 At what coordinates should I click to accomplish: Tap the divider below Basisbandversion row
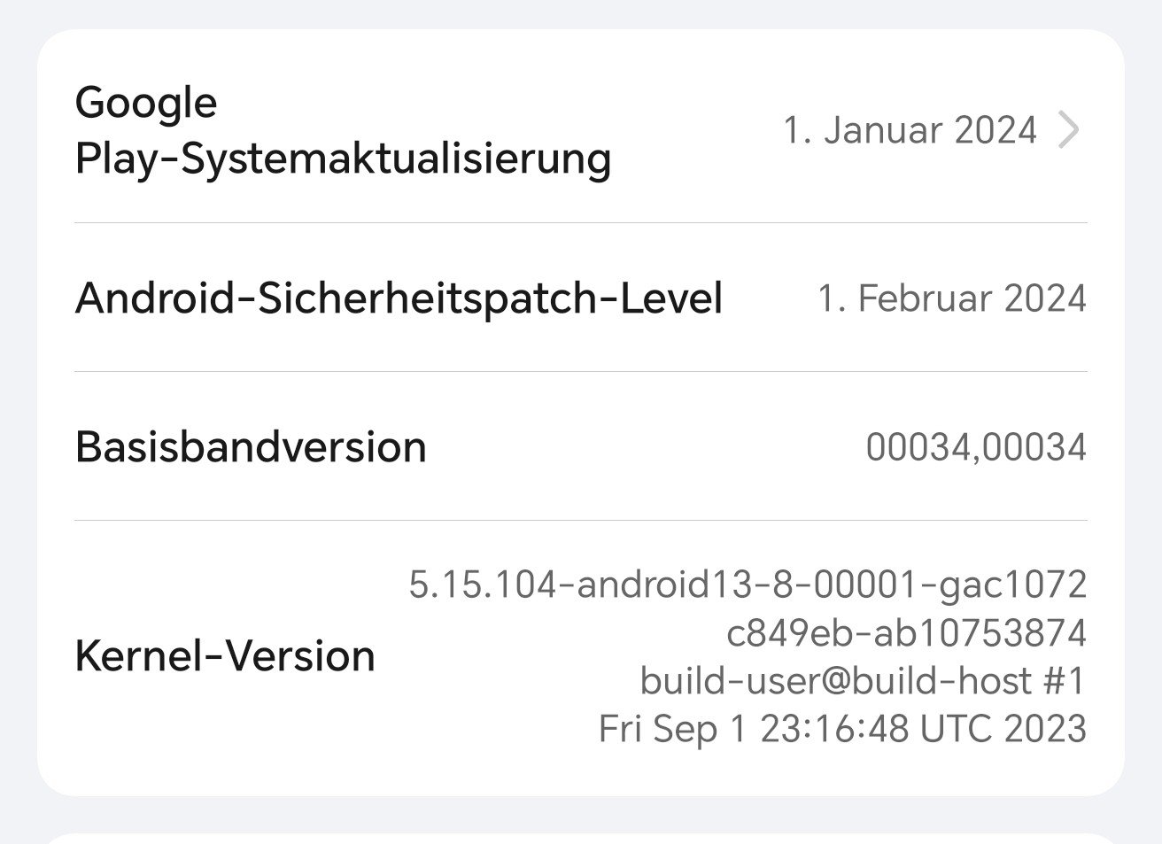click(580, 521)
